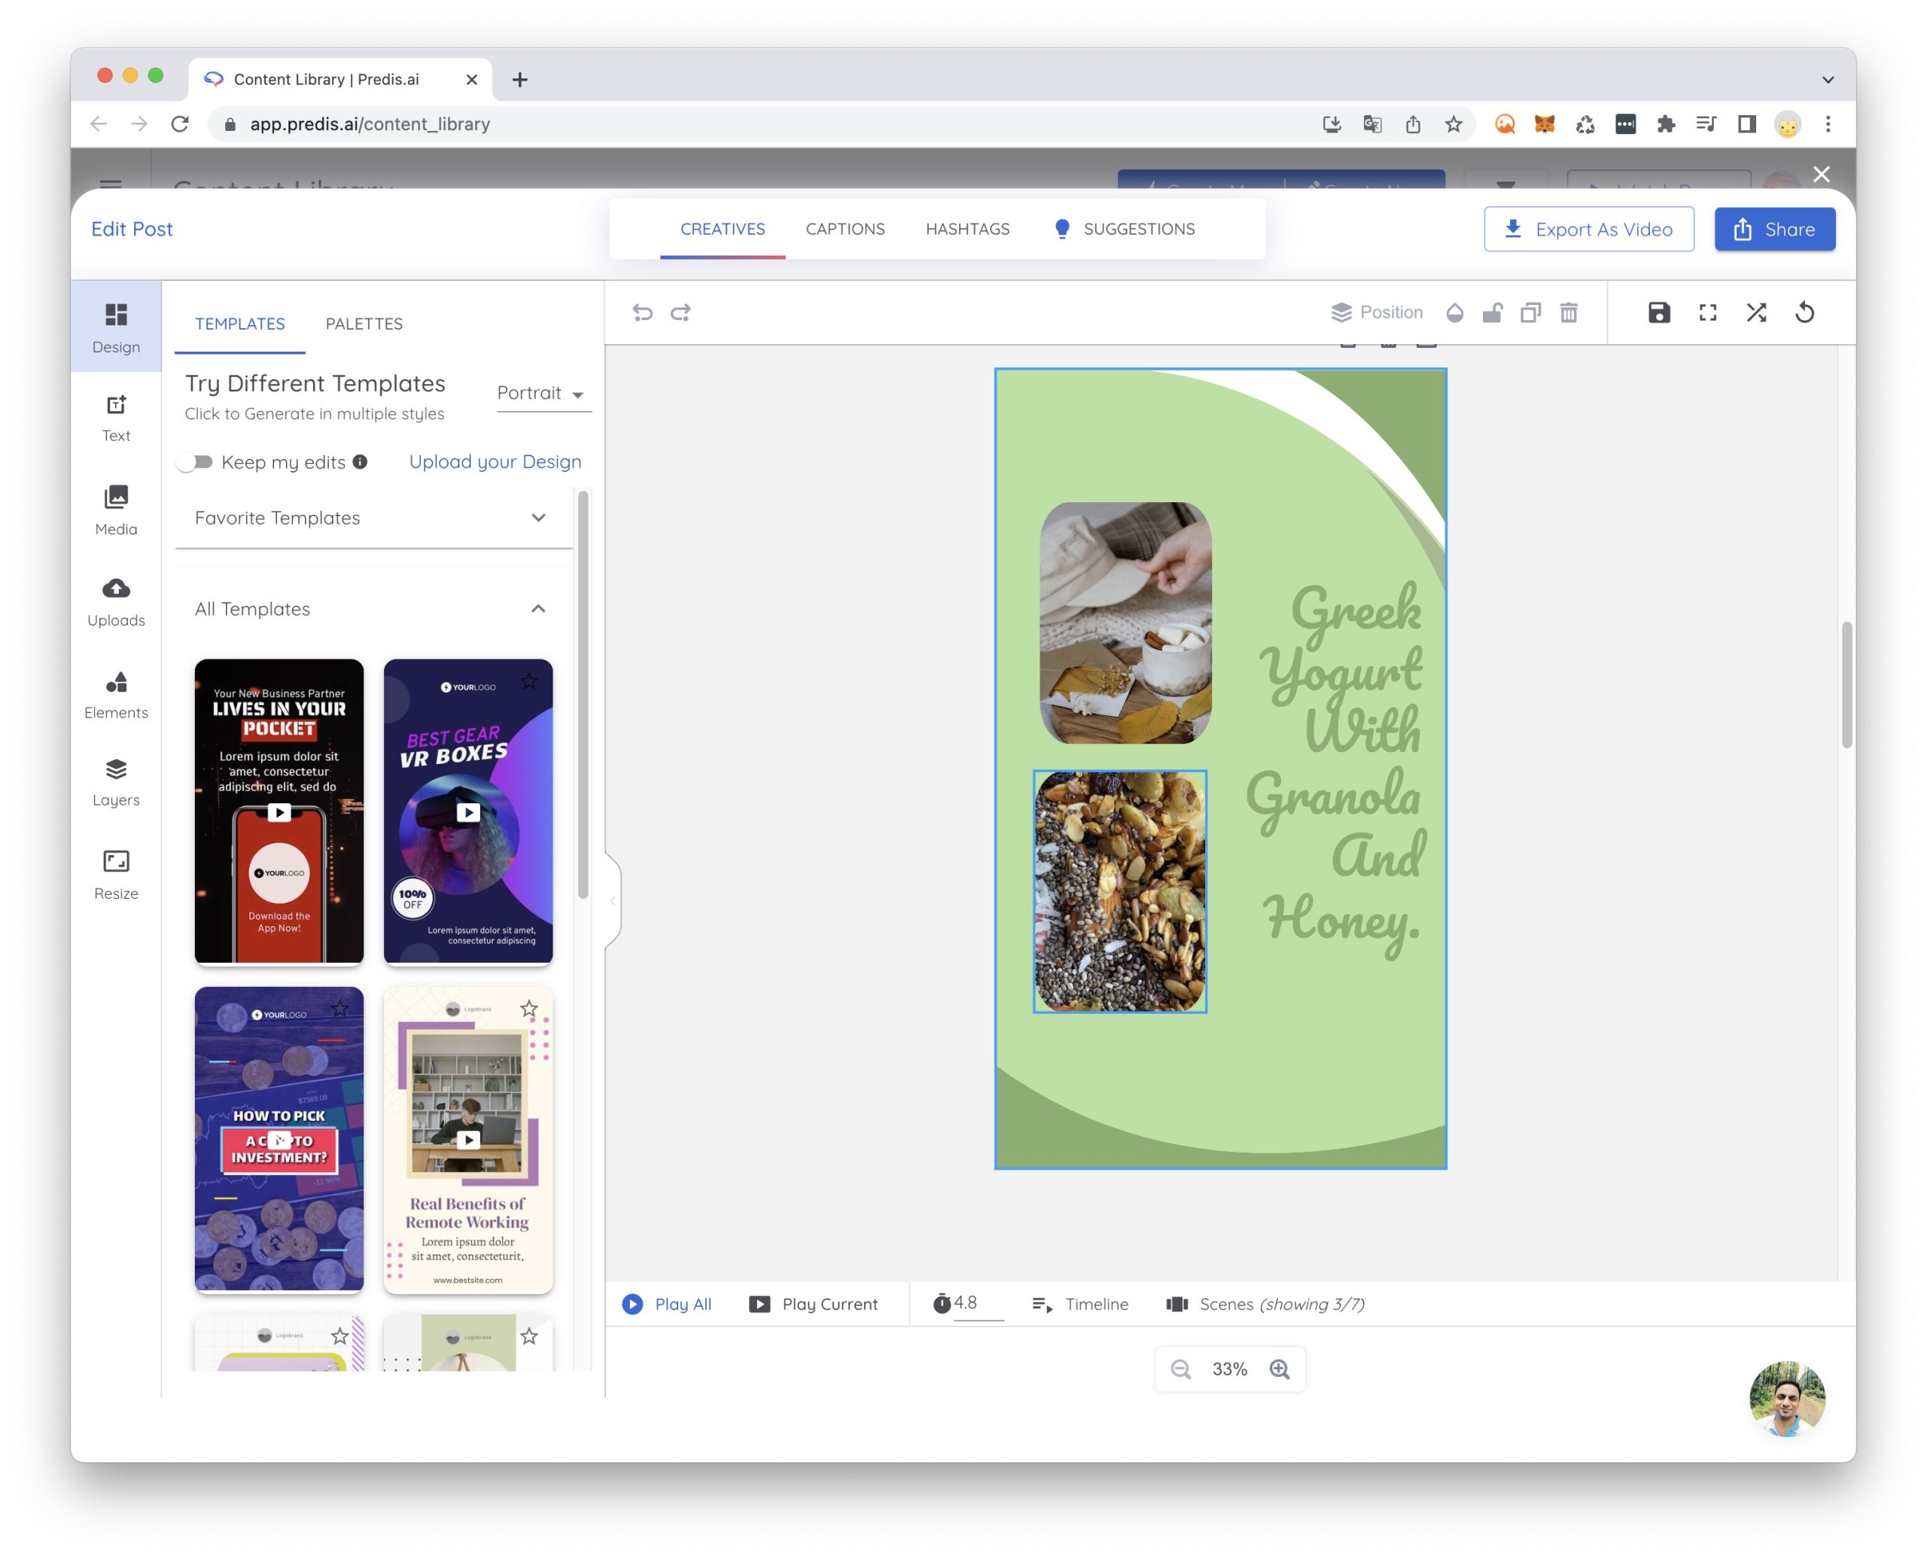This screenshot has height=1556, width=1927.
Task: Open the Elements sidebar panel
Action: 116,695
